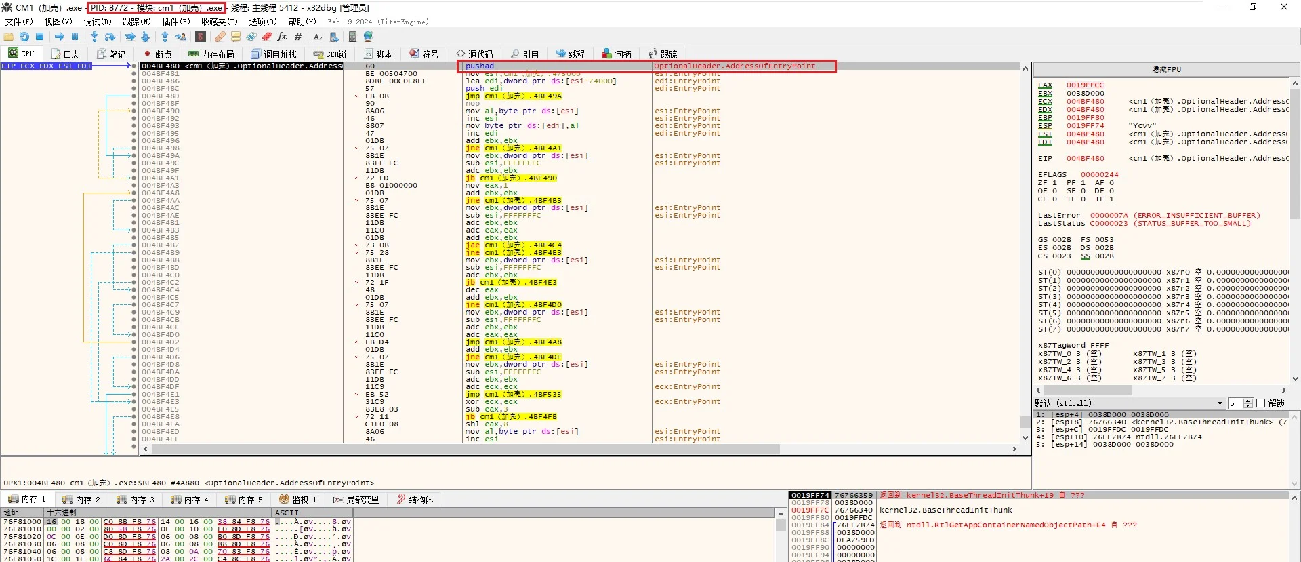Collapse the jump marker at address 004BF48D
Screen dimensions: 1301x562
[356, 96]
